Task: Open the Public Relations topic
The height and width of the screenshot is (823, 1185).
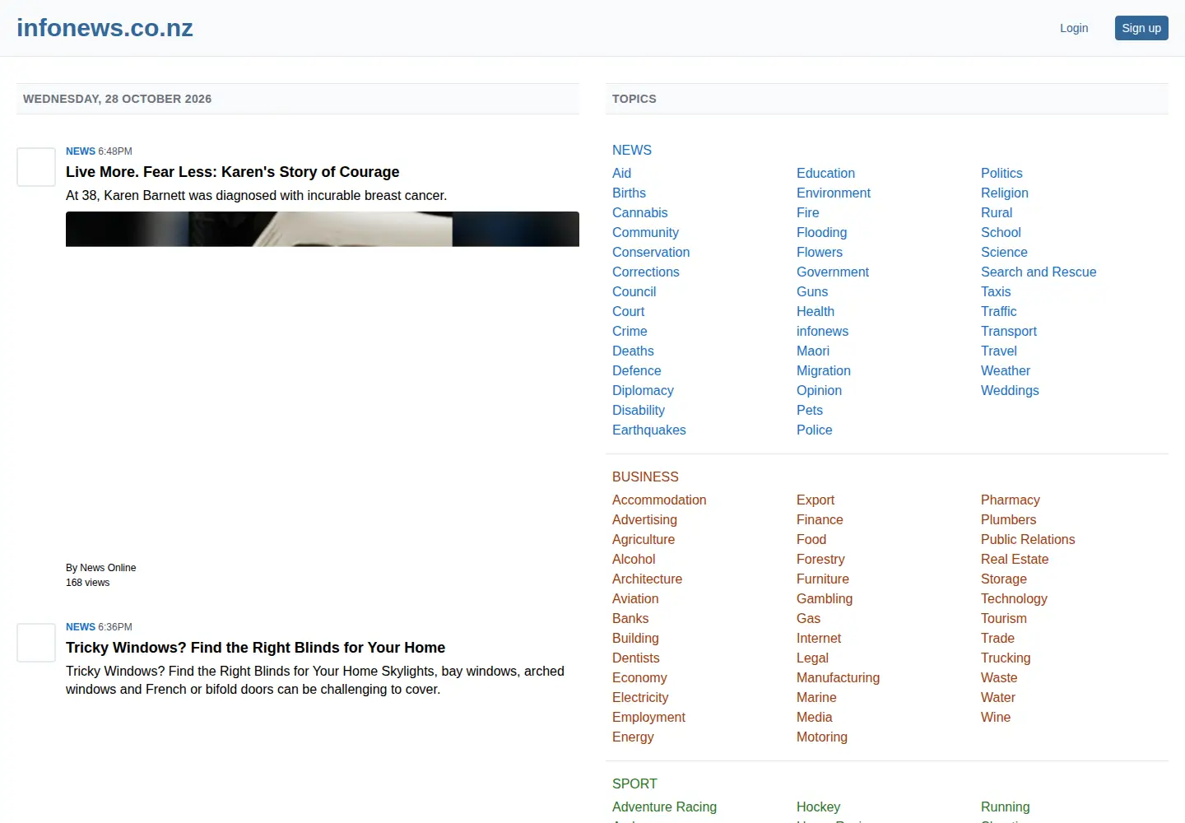Action: (1028, 539)
